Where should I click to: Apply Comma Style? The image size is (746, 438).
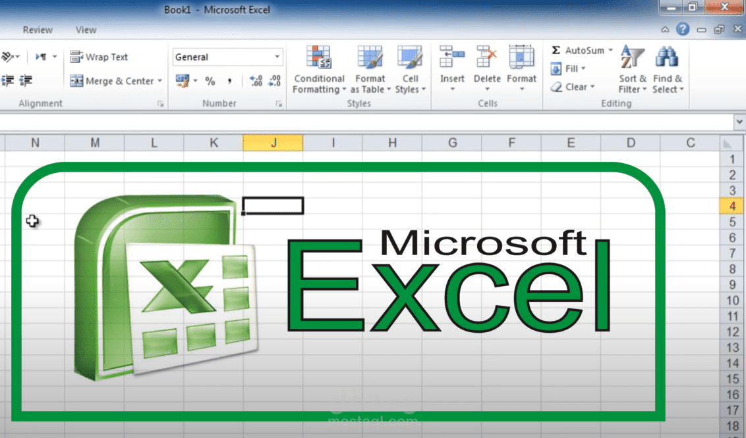pos(230,81)
